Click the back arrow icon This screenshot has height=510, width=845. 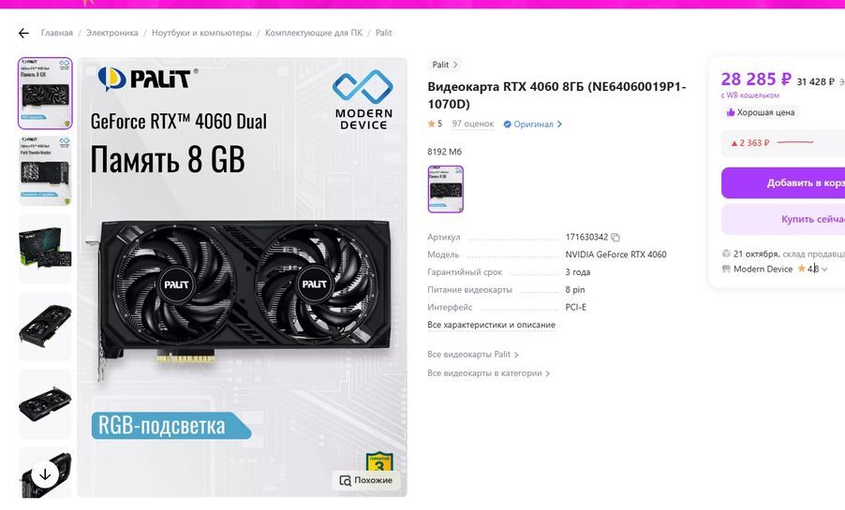tap(23, 34)
